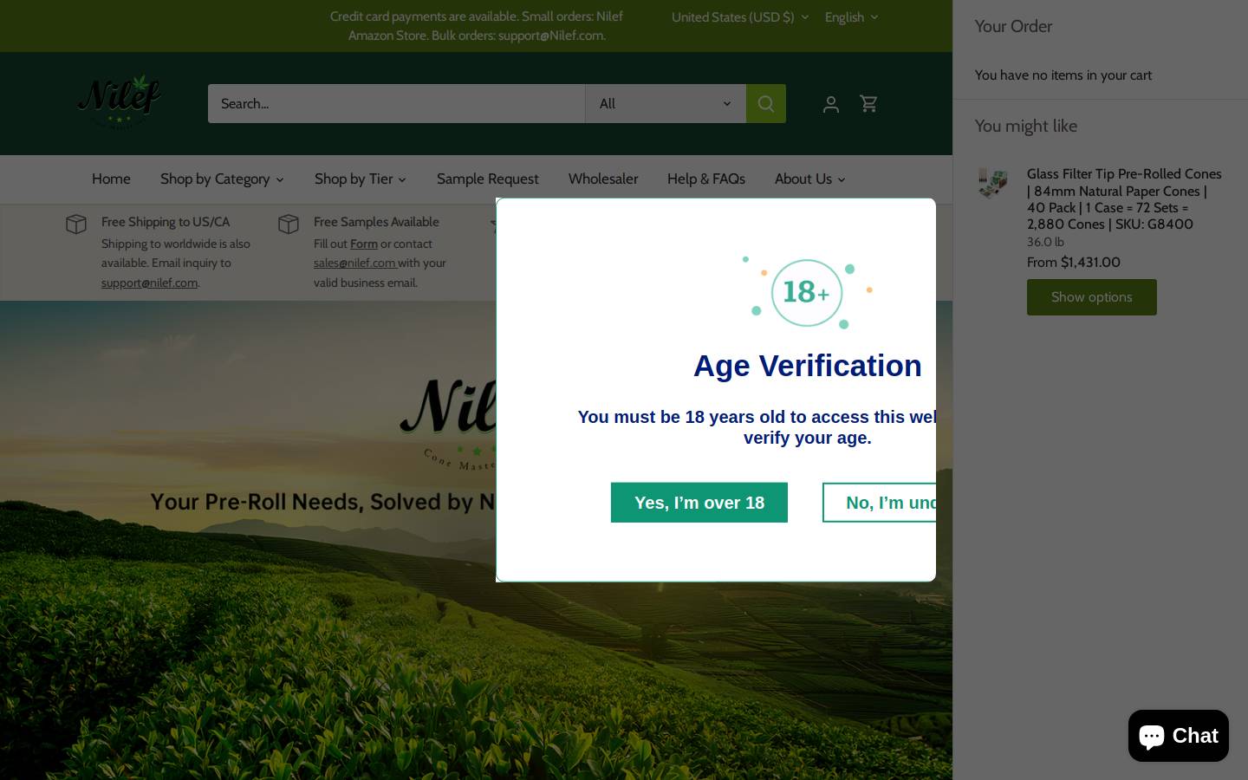This screenshot has width=1248, height=780.
Task: Open the Glass Filter Tip Cones product thumbnail
Action: [x=993, y=184]
